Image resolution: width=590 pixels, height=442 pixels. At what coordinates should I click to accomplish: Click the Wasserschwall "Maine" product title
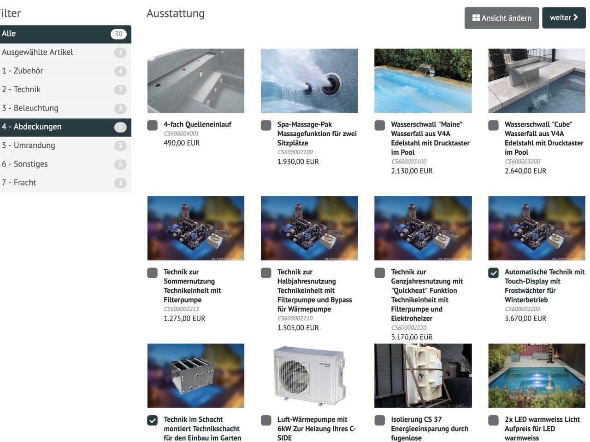(x=430, y=138)
